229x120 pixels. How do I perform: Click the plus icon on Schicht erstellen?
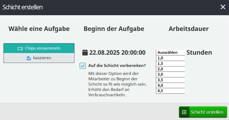[x=184, y=112]
